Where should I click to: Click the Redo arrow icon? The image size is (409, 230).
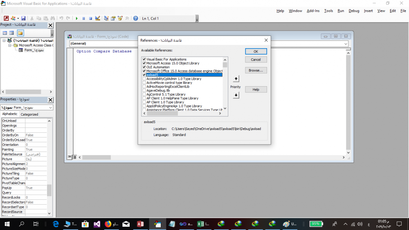[x=68, y=18]
